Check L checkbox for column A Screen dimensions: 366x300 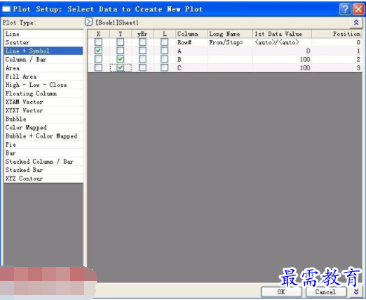[x=164, y=51]
